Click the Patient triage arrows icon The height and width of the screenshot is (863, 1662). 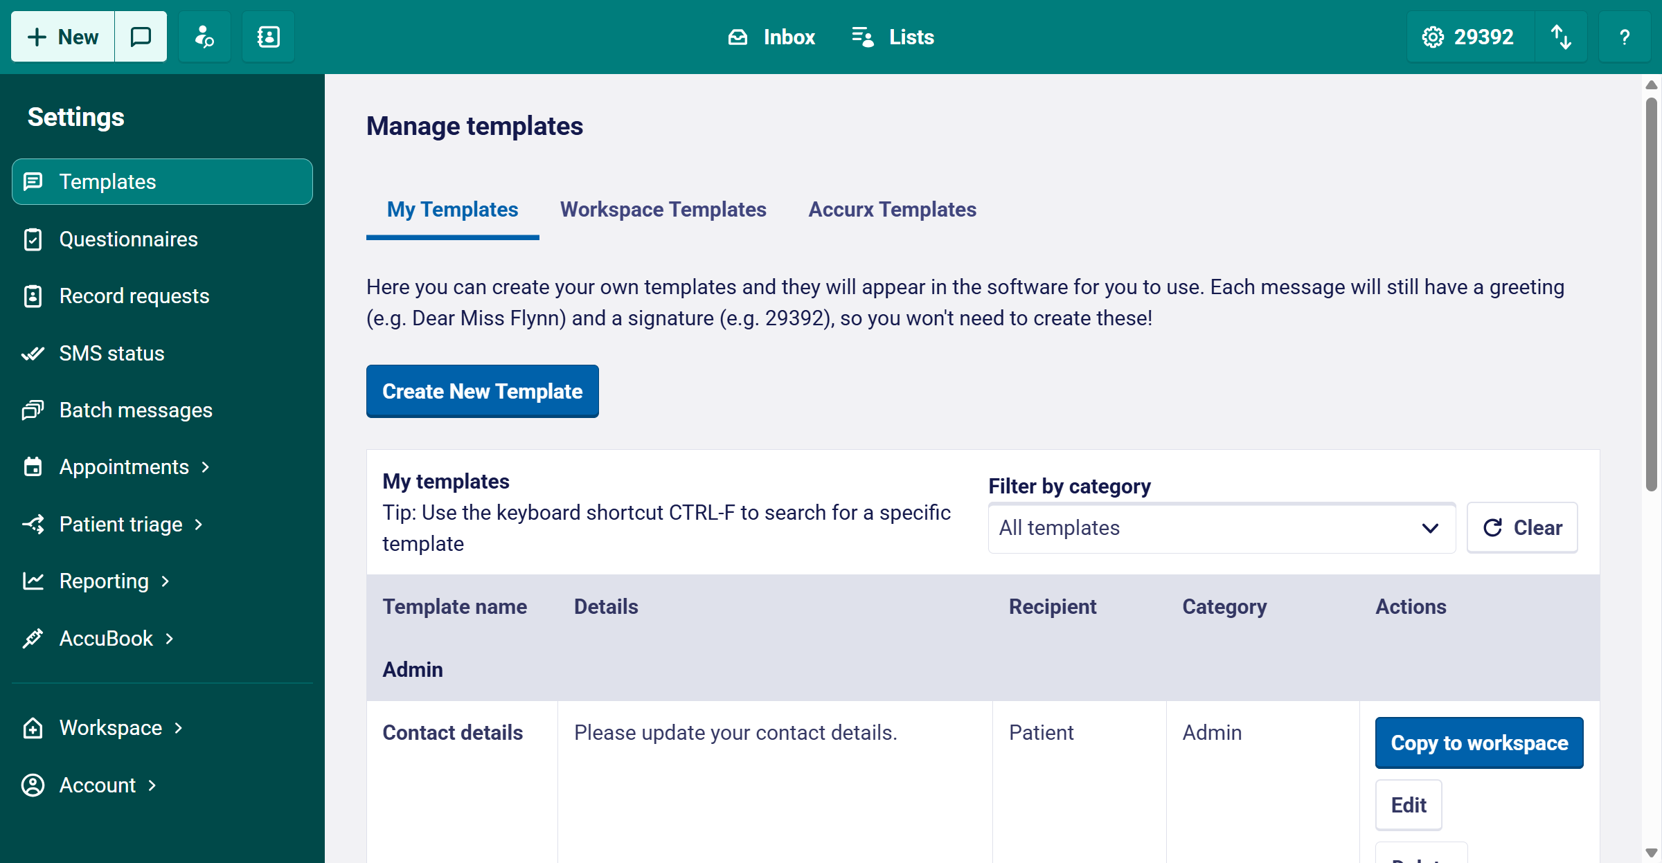[x=33, y=524]
